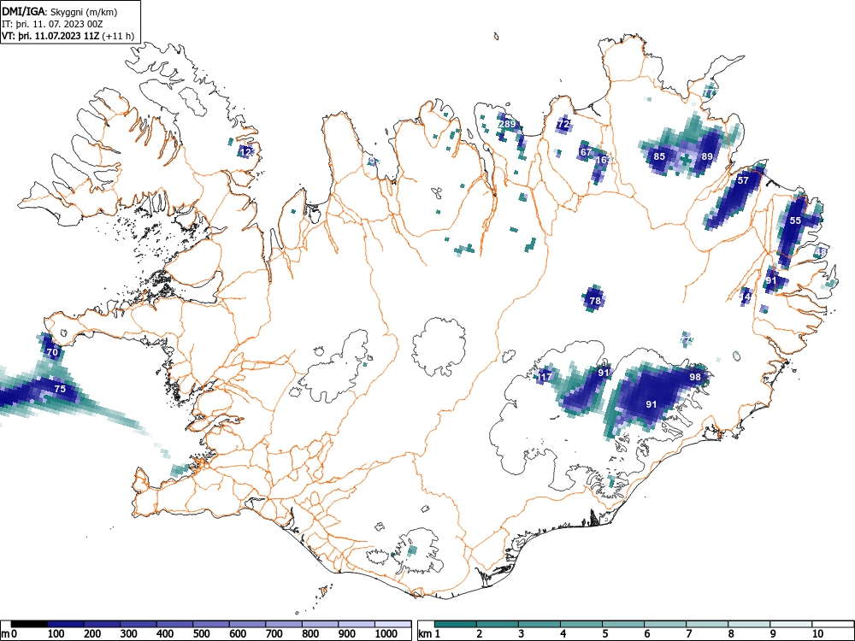Click the "IT: þri. 11. 07. 2023 00Z" line
855x641 pixels.
[53, 24]
